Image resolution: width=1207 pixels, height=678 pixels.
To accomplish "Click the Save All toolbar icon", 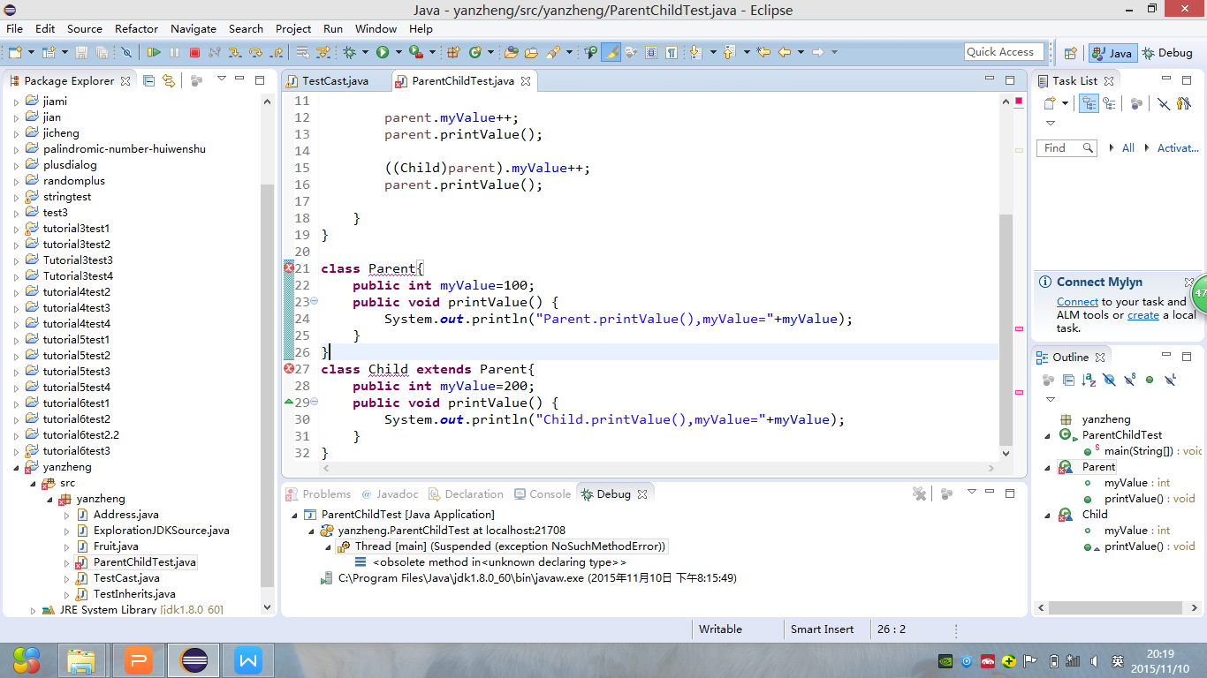I will tap(102, 52).
